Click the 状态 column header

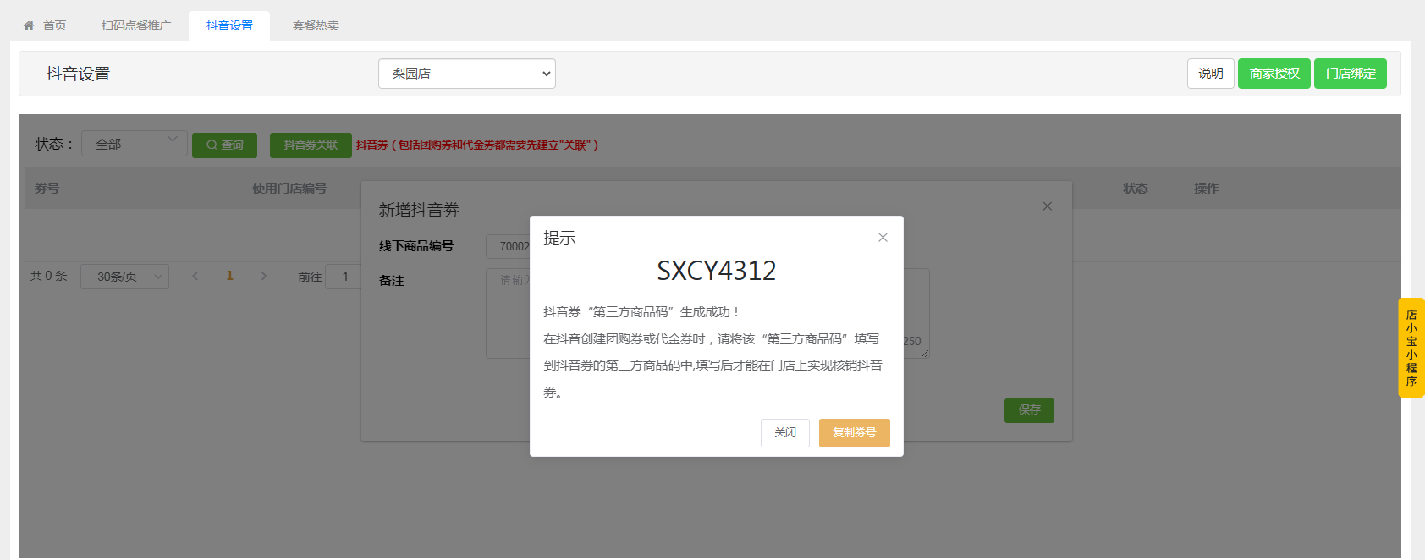(x=1136, y=188)
